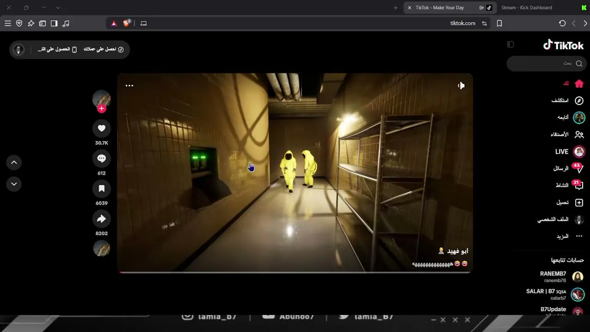Image resolution: width=590 pixels, height=332 pixels.
Task: Open the Friends (الأصدقاء) page
Action: pyautogui.click(x=567, y=134)
